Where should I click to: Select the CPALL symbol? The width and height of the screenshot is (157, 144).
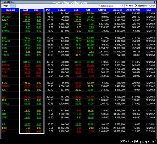point(5,104)
